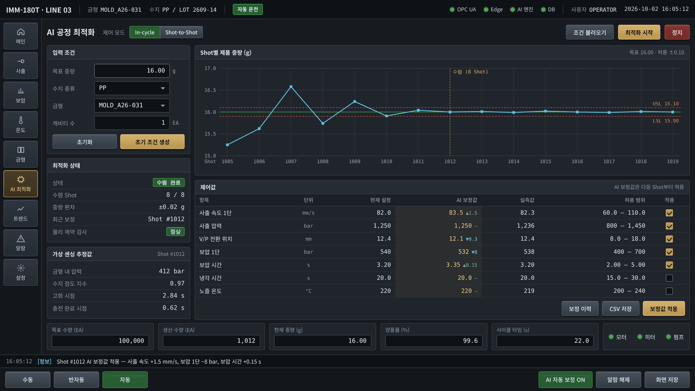
Task: Click the 캐비티 수 input field
Action: 132,123
